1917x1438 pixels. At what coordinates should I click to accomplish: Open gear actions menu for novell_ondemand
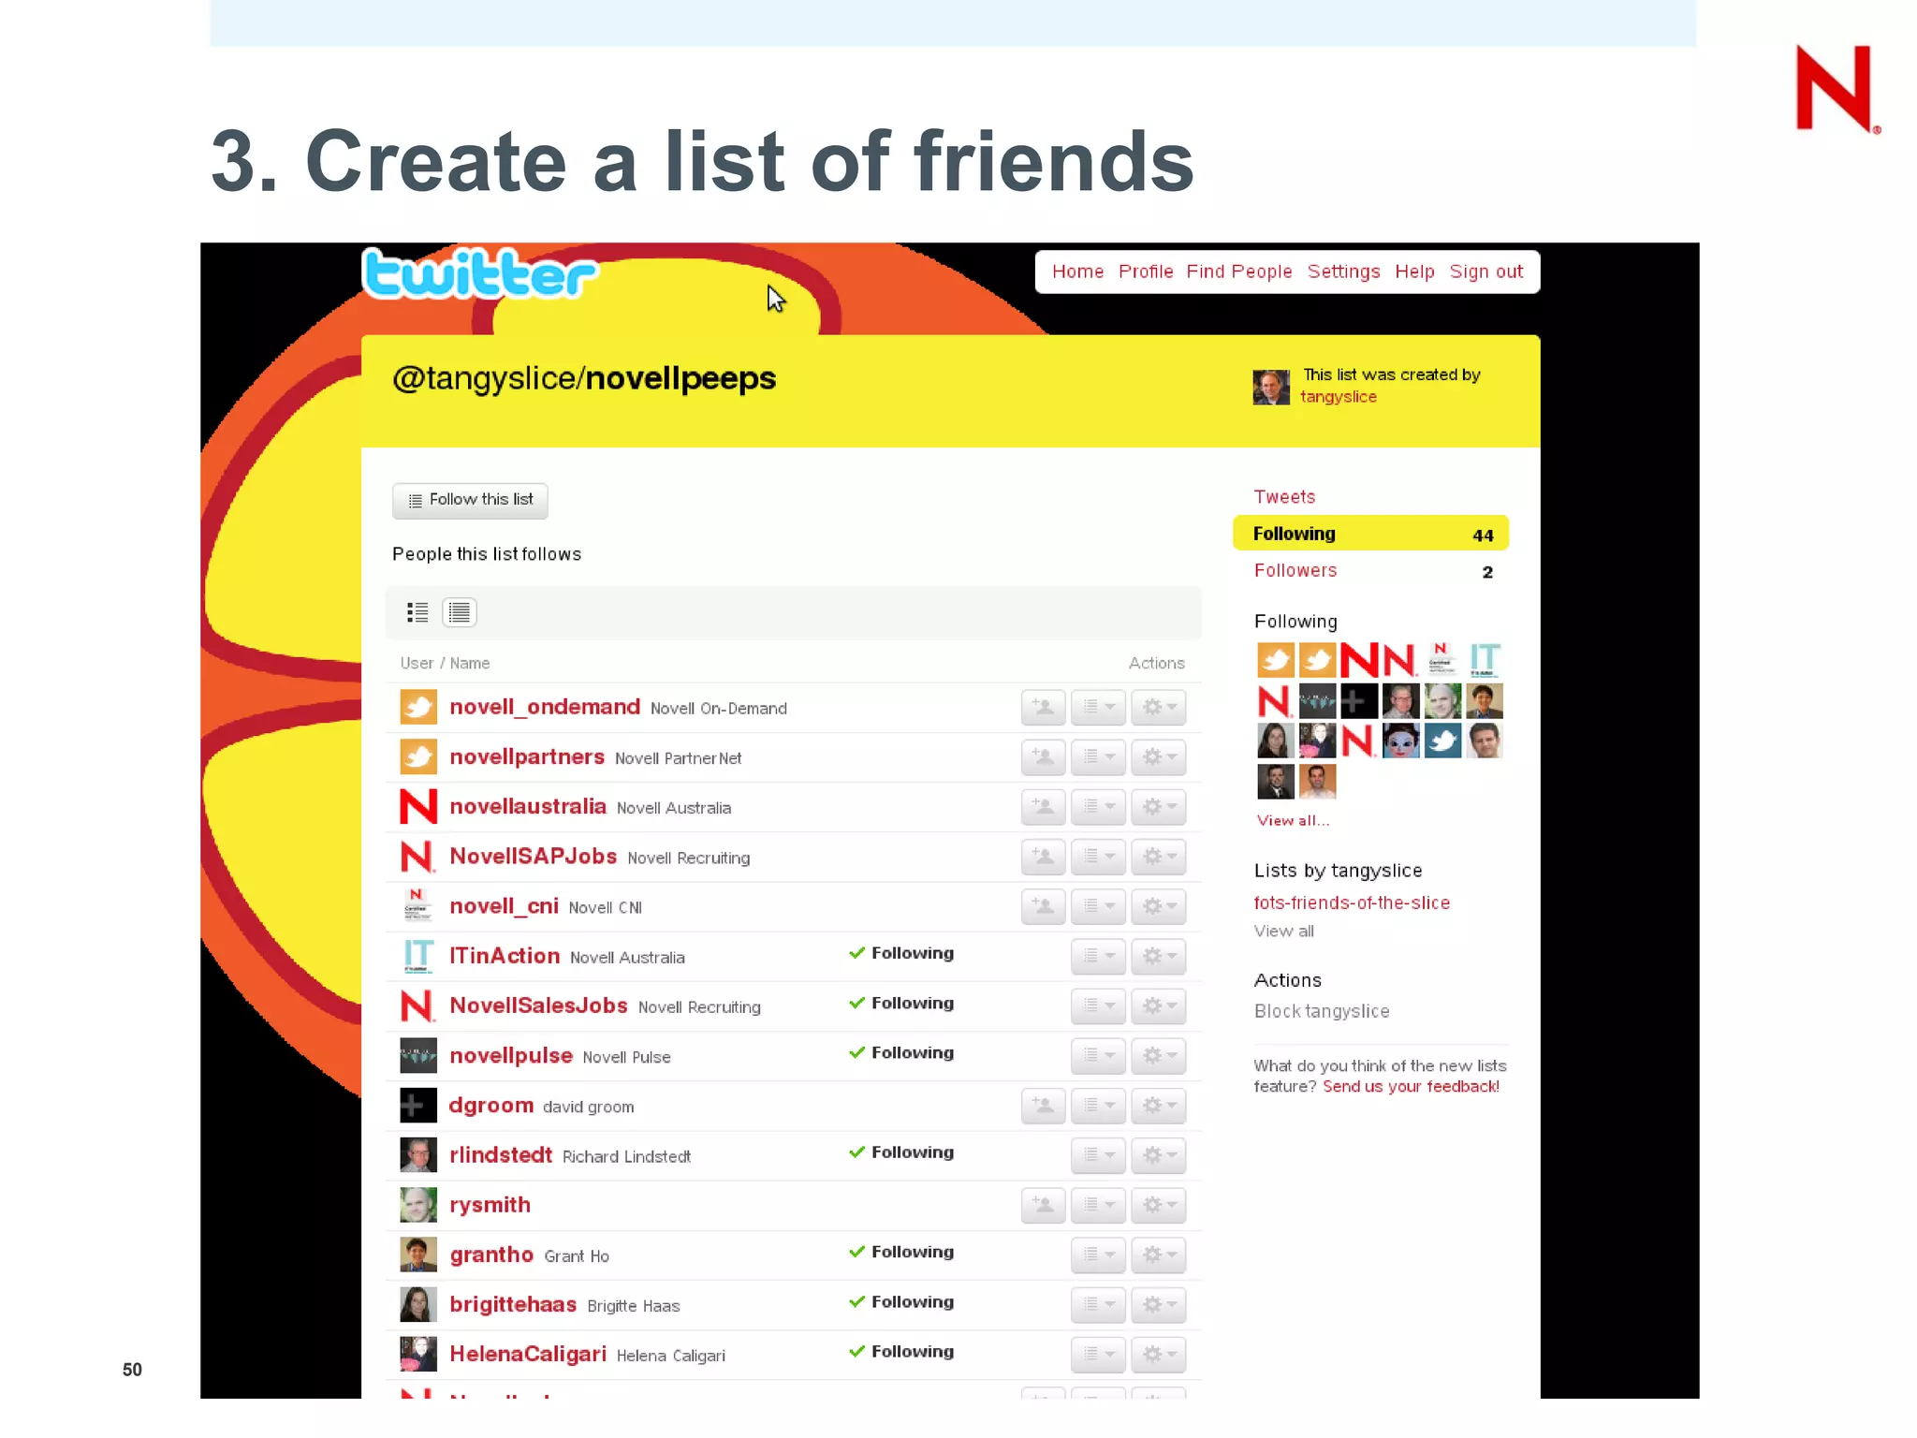coord(1159,707)
